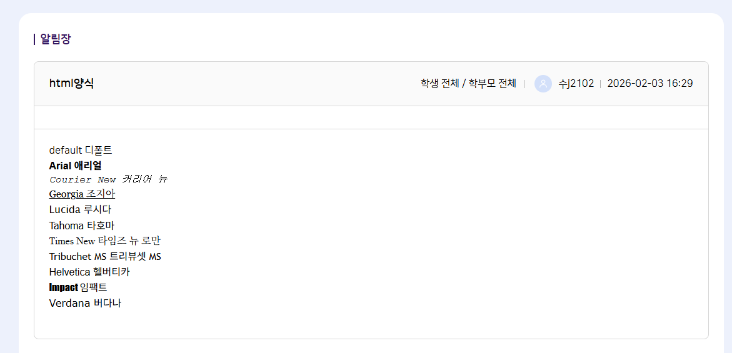Click the italic Courier New 커리어 뉴 line
The width and height of the screenshot is (732, 353).
[x=108, y=179]
